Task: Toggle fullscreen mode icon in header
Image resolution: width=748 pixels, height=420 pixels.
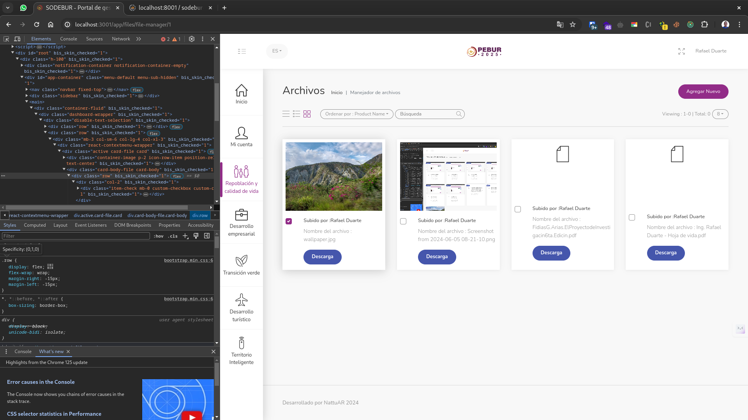Action: click(x=681, y=51)
